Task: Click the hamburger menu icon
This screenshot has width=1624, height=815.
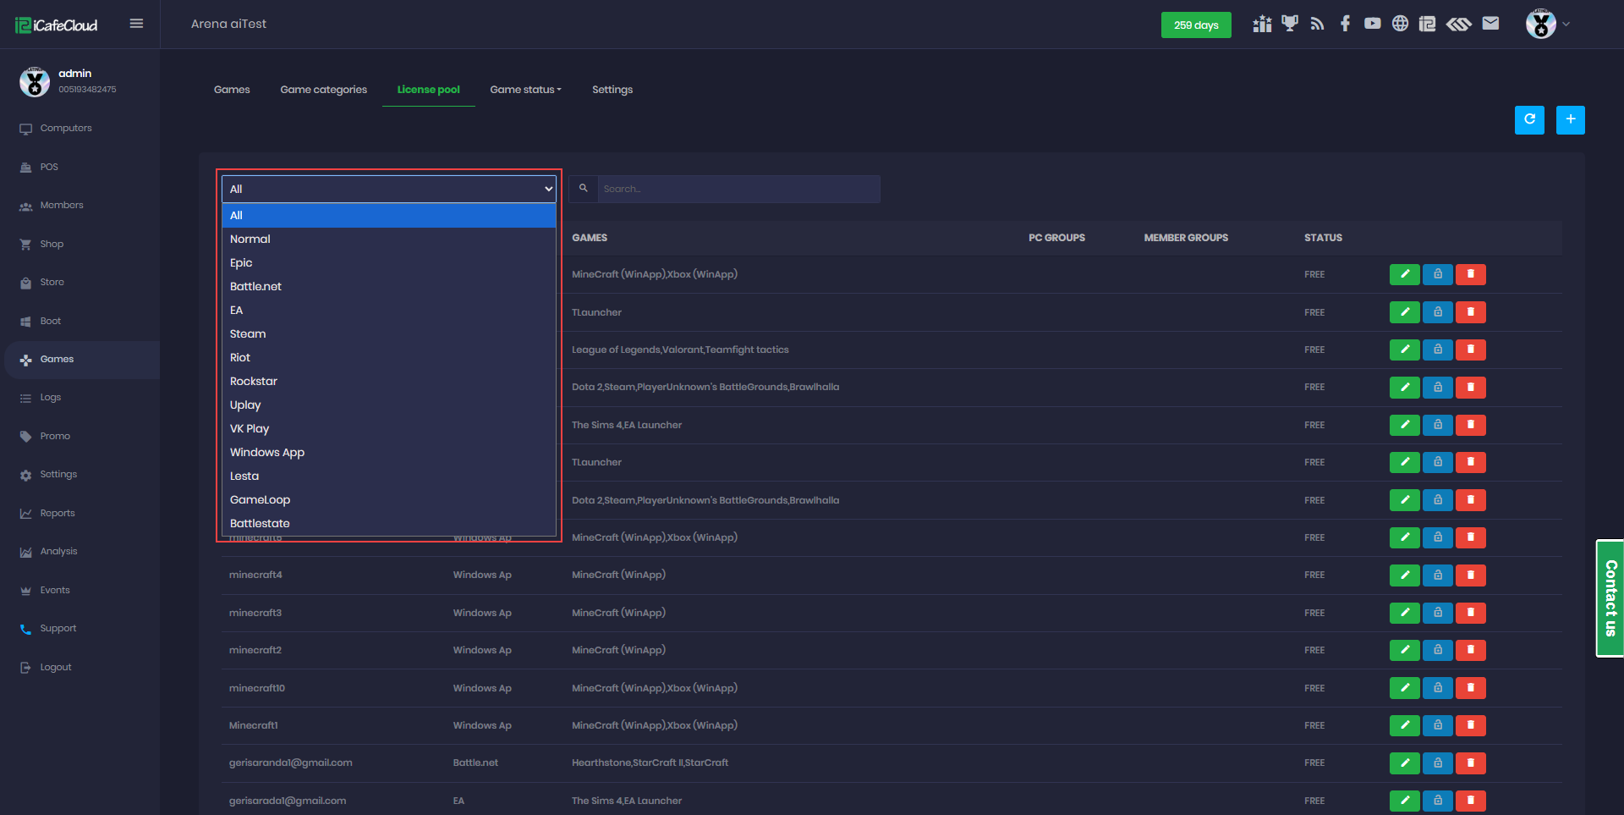Action: click(x=136, y=24)
